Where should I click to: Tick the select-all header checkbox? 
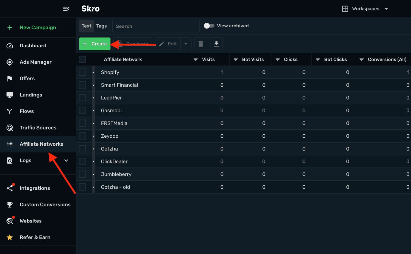point(82,59)
